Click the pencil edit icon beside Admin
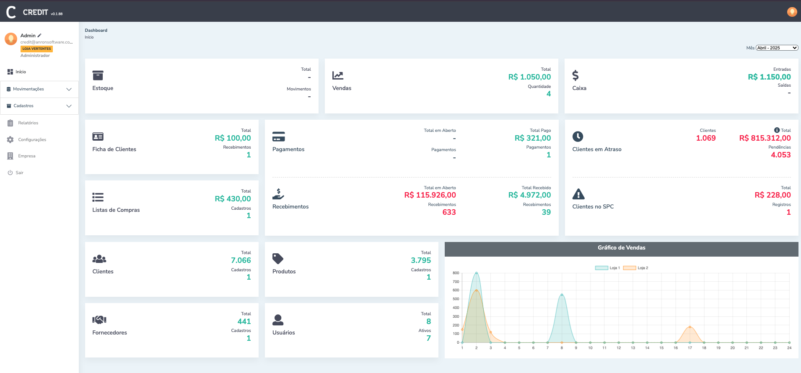 pyautogui.click(x=39, y=36)
